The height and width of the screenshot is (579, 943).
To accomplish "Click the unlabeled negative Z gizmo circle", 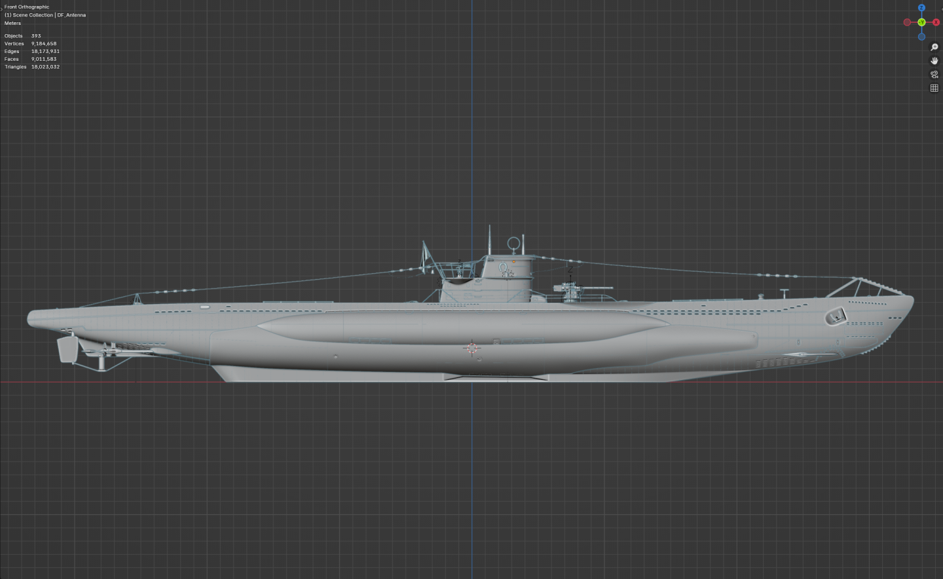I will pyautogui.click(x=921, y=37).
